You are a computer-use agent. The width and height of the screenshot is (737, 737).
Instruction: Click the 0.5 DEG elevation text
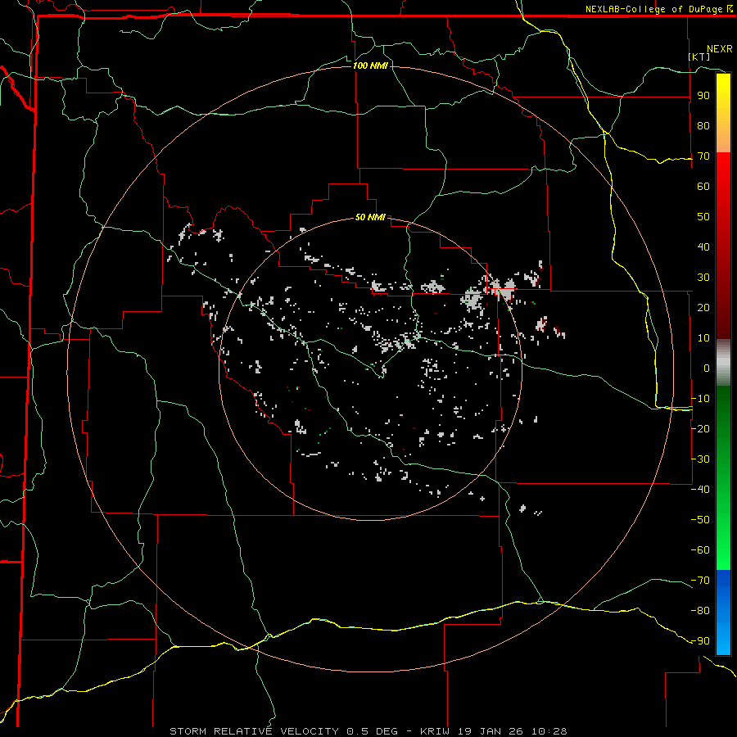coord(373,731)
